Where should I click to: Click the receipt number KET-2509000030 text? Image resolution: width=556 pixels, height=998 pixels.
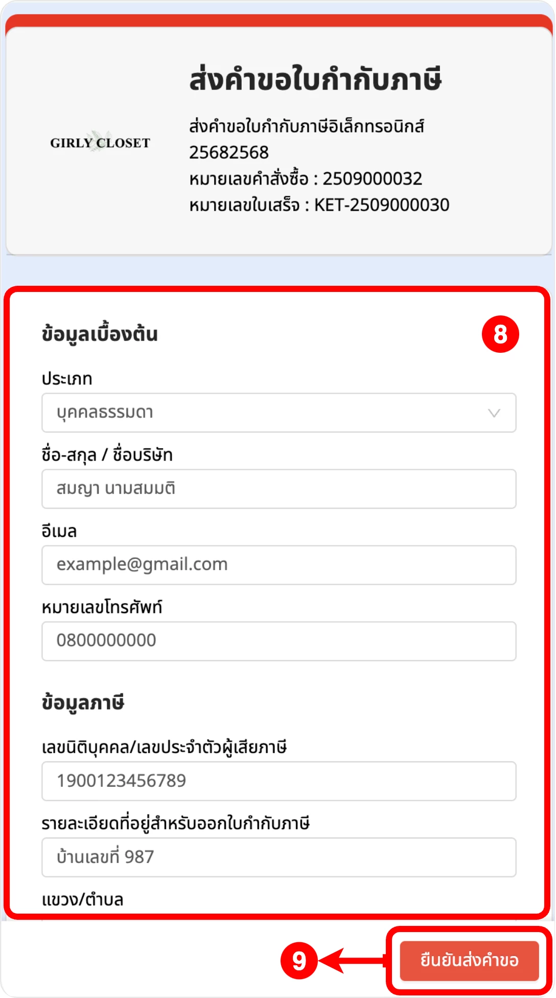381,205
